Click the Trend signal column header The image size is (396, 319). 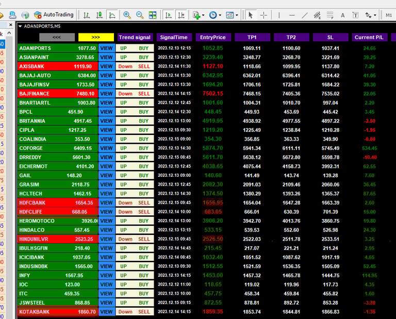point(135,37)
